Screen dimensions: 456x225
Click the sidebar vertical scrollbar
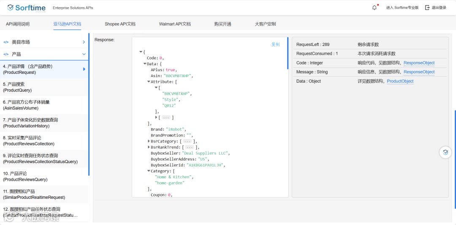89,104
